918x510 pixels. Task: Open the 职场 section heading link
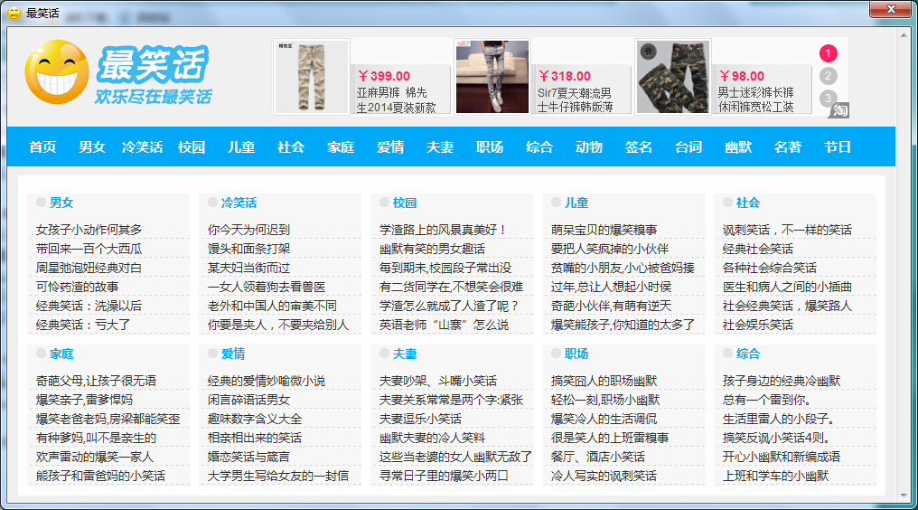click(x=576, y=354)
